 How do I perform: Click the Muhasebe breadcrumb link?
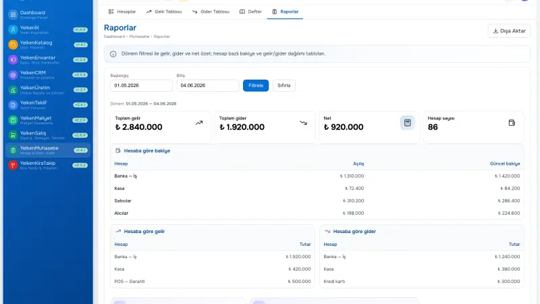click(139, 36)
